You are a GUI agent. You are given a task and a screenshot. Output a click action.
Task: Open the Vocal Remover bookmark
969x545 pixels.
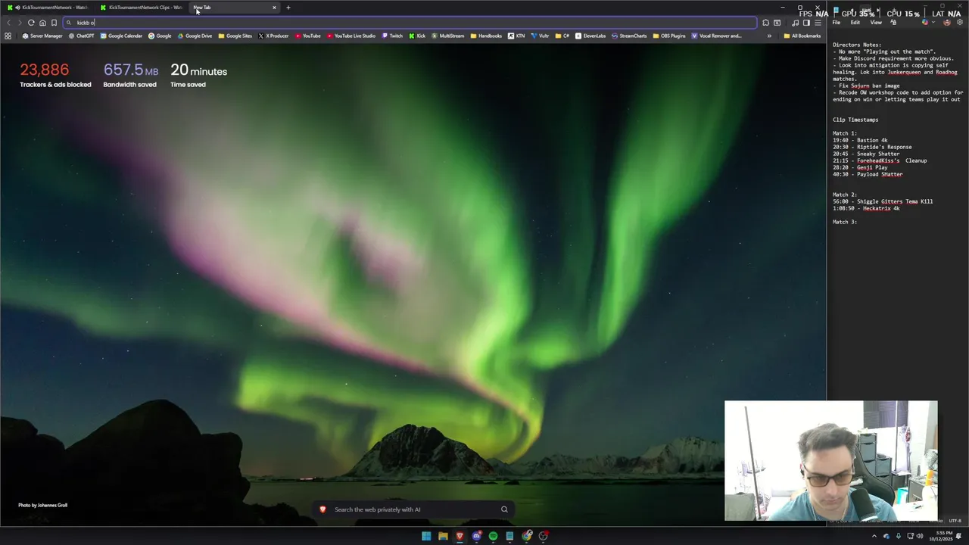(716, 36)
